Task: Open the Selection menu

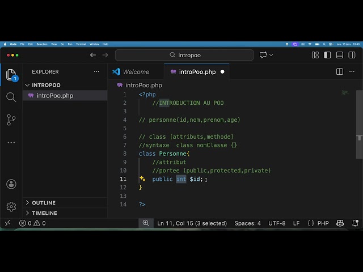Action: 42,44
